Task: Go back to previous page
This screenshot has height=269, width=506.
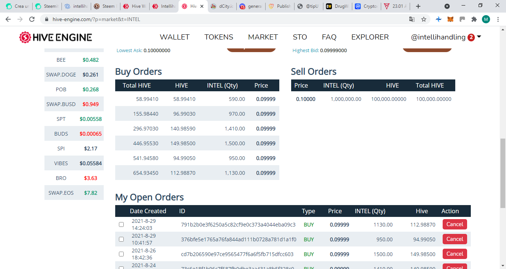Action: (8, 19)
